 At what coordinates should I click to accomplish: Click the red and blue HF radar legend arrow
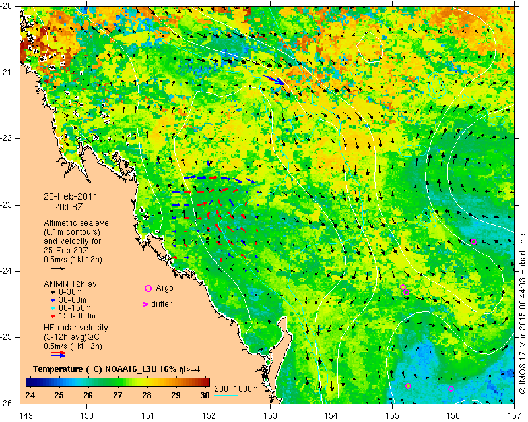pos(58,354)
